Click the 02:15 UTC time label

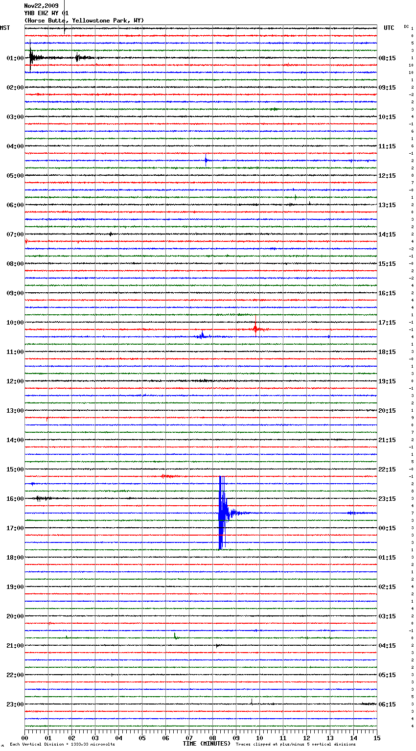coord(387,587)
